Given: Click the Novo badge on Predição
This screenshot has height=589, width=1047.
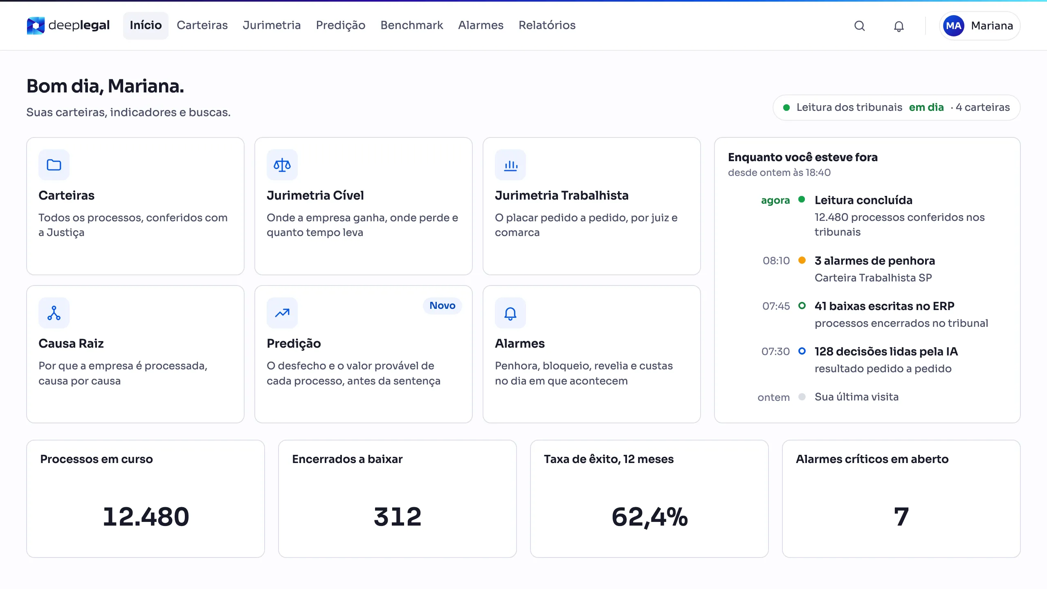Looking at the screenshot, I should 442,306.
